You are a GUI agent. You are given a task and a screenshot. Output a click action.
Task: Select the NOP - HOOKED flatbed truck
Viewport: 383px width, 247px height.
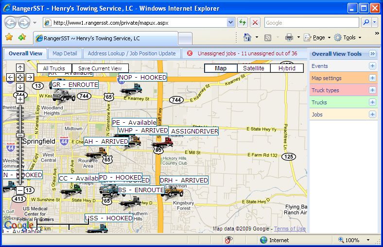[x=130, y=89]
